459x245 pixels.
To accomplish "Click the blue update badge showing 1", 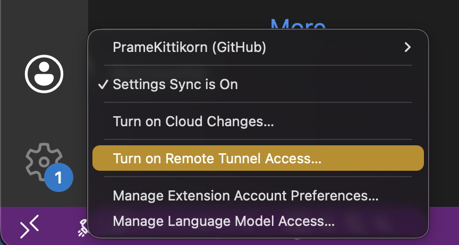I will pyautogui.click(x=58, y=178).
